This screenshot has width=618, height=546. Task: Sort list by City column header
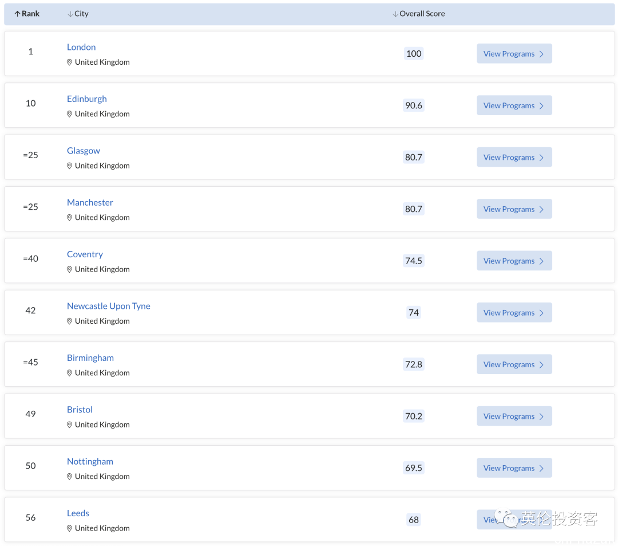click(x=78, y=14)
